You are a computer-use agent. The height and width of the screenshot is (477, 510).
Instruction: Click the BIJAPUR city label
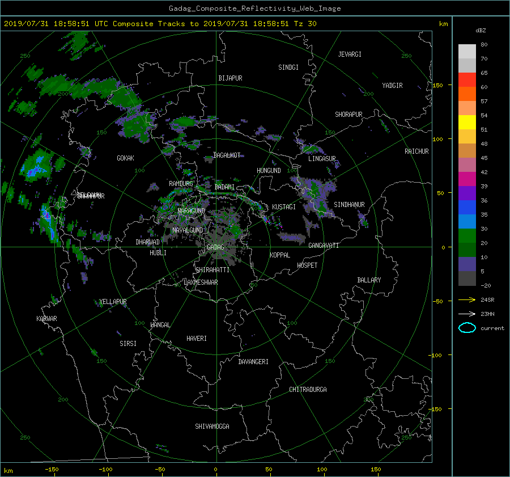[x=230, y=78]
